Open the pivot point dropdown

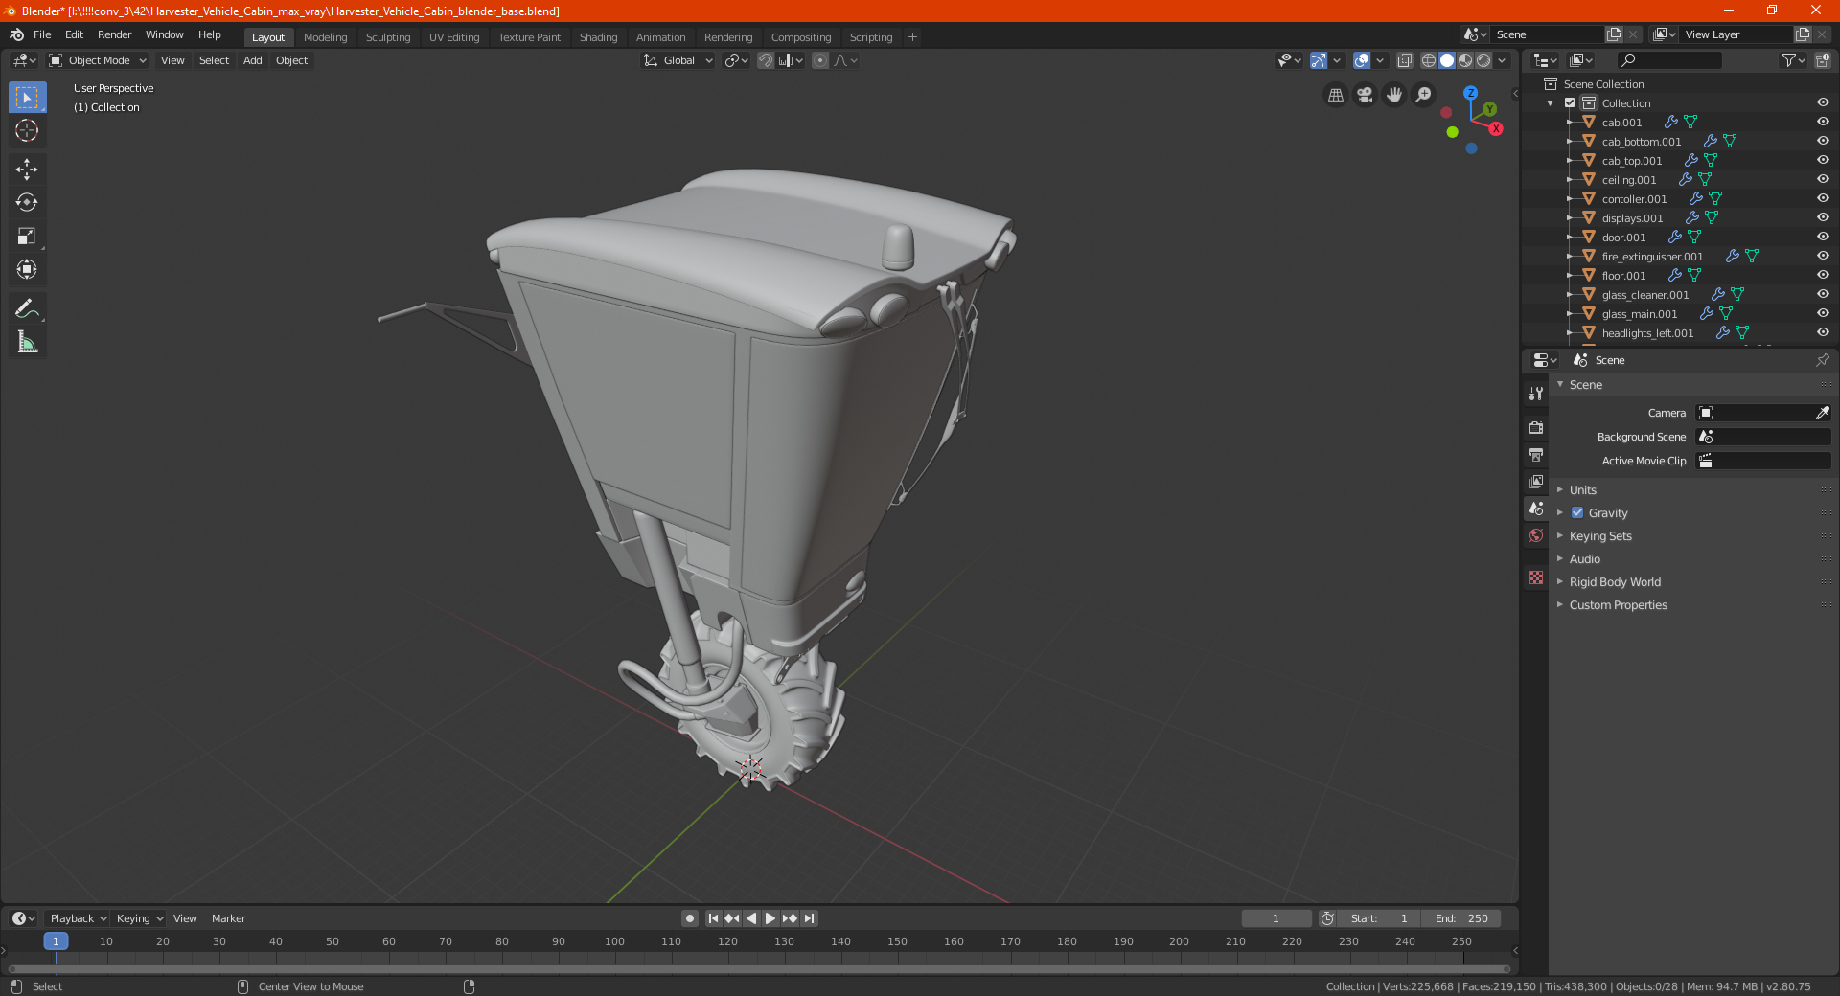[736, 60]
